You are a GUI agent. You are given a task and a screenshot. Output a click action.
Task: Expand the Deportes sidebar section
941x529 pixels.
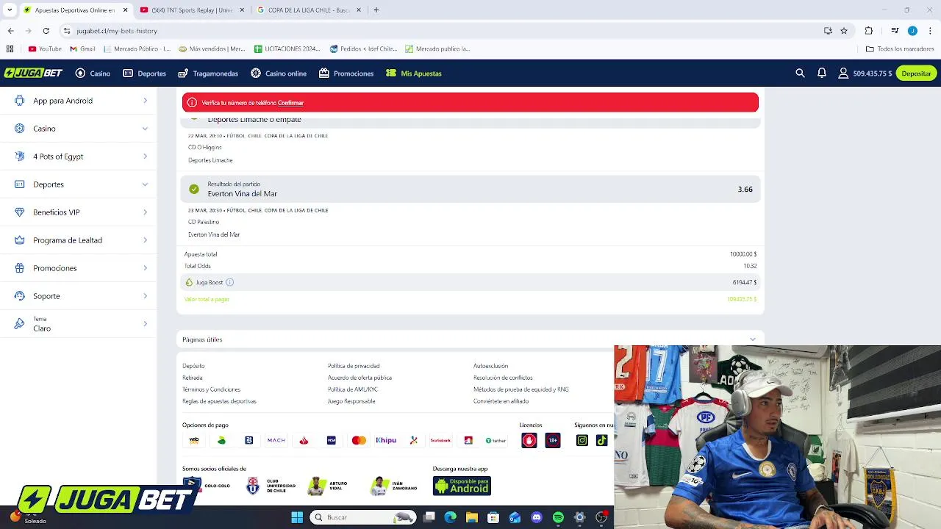[79, 184]
